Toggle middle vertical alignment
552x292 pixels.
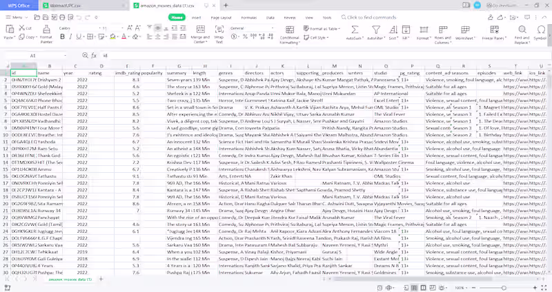(158, 28)
